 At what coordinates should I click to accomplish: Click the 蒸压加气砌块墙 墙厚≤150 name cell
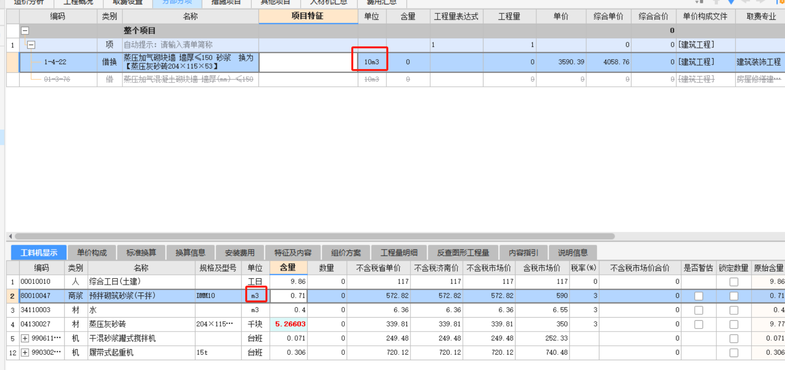(190, 62)
